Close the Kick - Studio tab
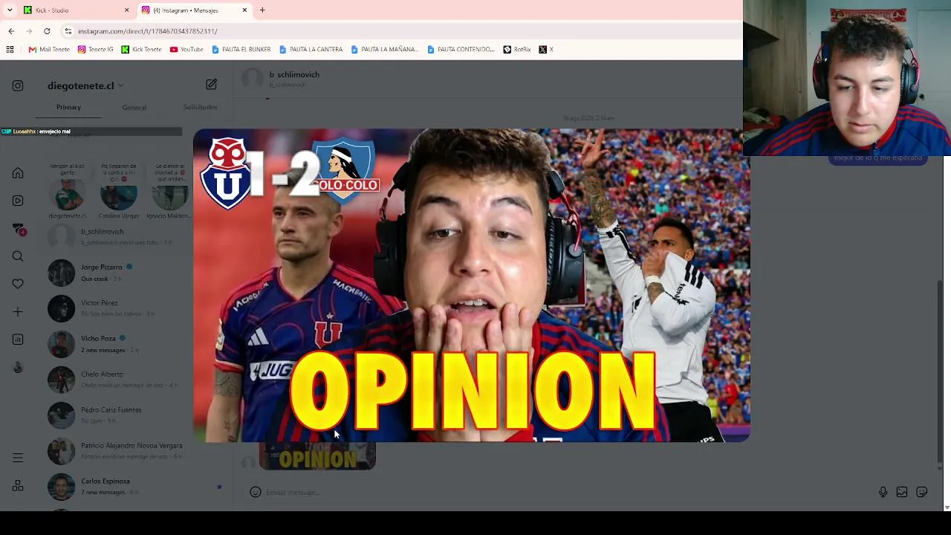The image size is (951, 535). [x=126, y=10]
